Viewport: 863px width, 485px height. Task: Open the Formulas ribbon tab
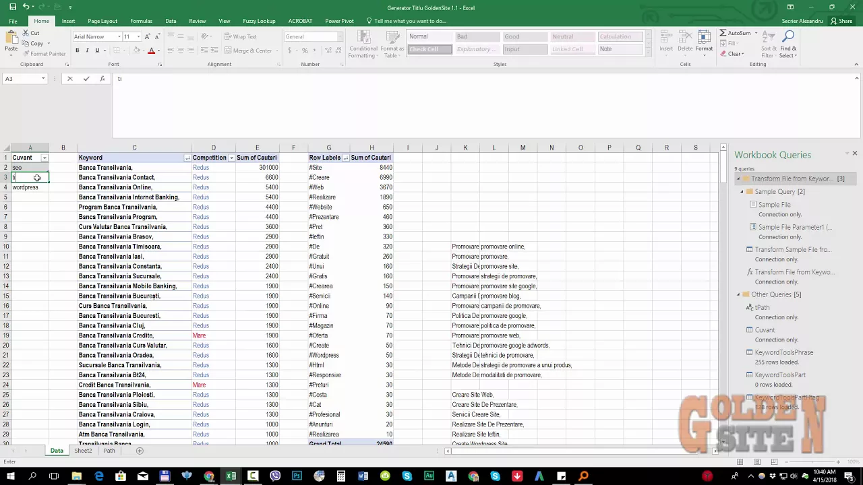pyautogui.click(x=141, y=21)
